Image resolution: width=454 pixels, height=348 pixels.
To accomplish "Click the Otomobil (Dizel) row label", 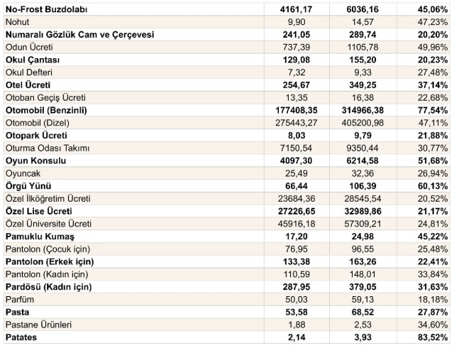I will click(x=38, y=123).
